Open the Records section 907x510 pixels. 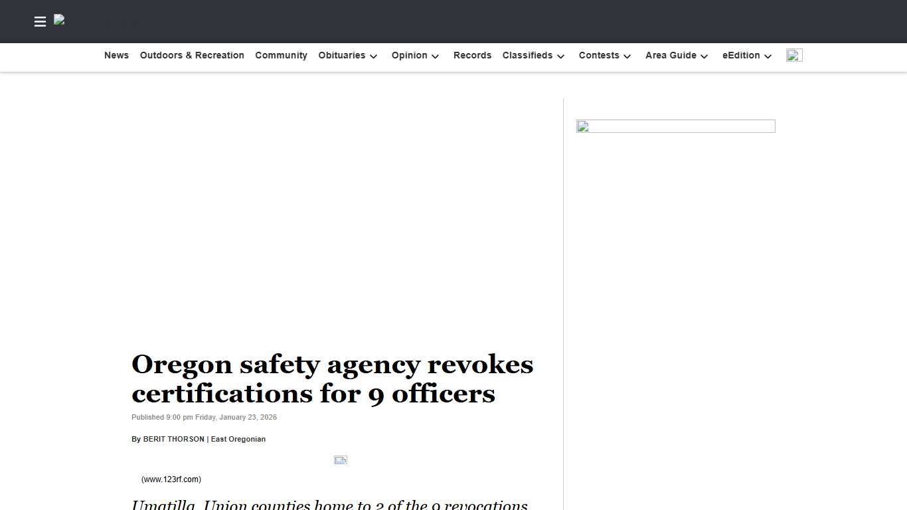(x=472, y=56)
